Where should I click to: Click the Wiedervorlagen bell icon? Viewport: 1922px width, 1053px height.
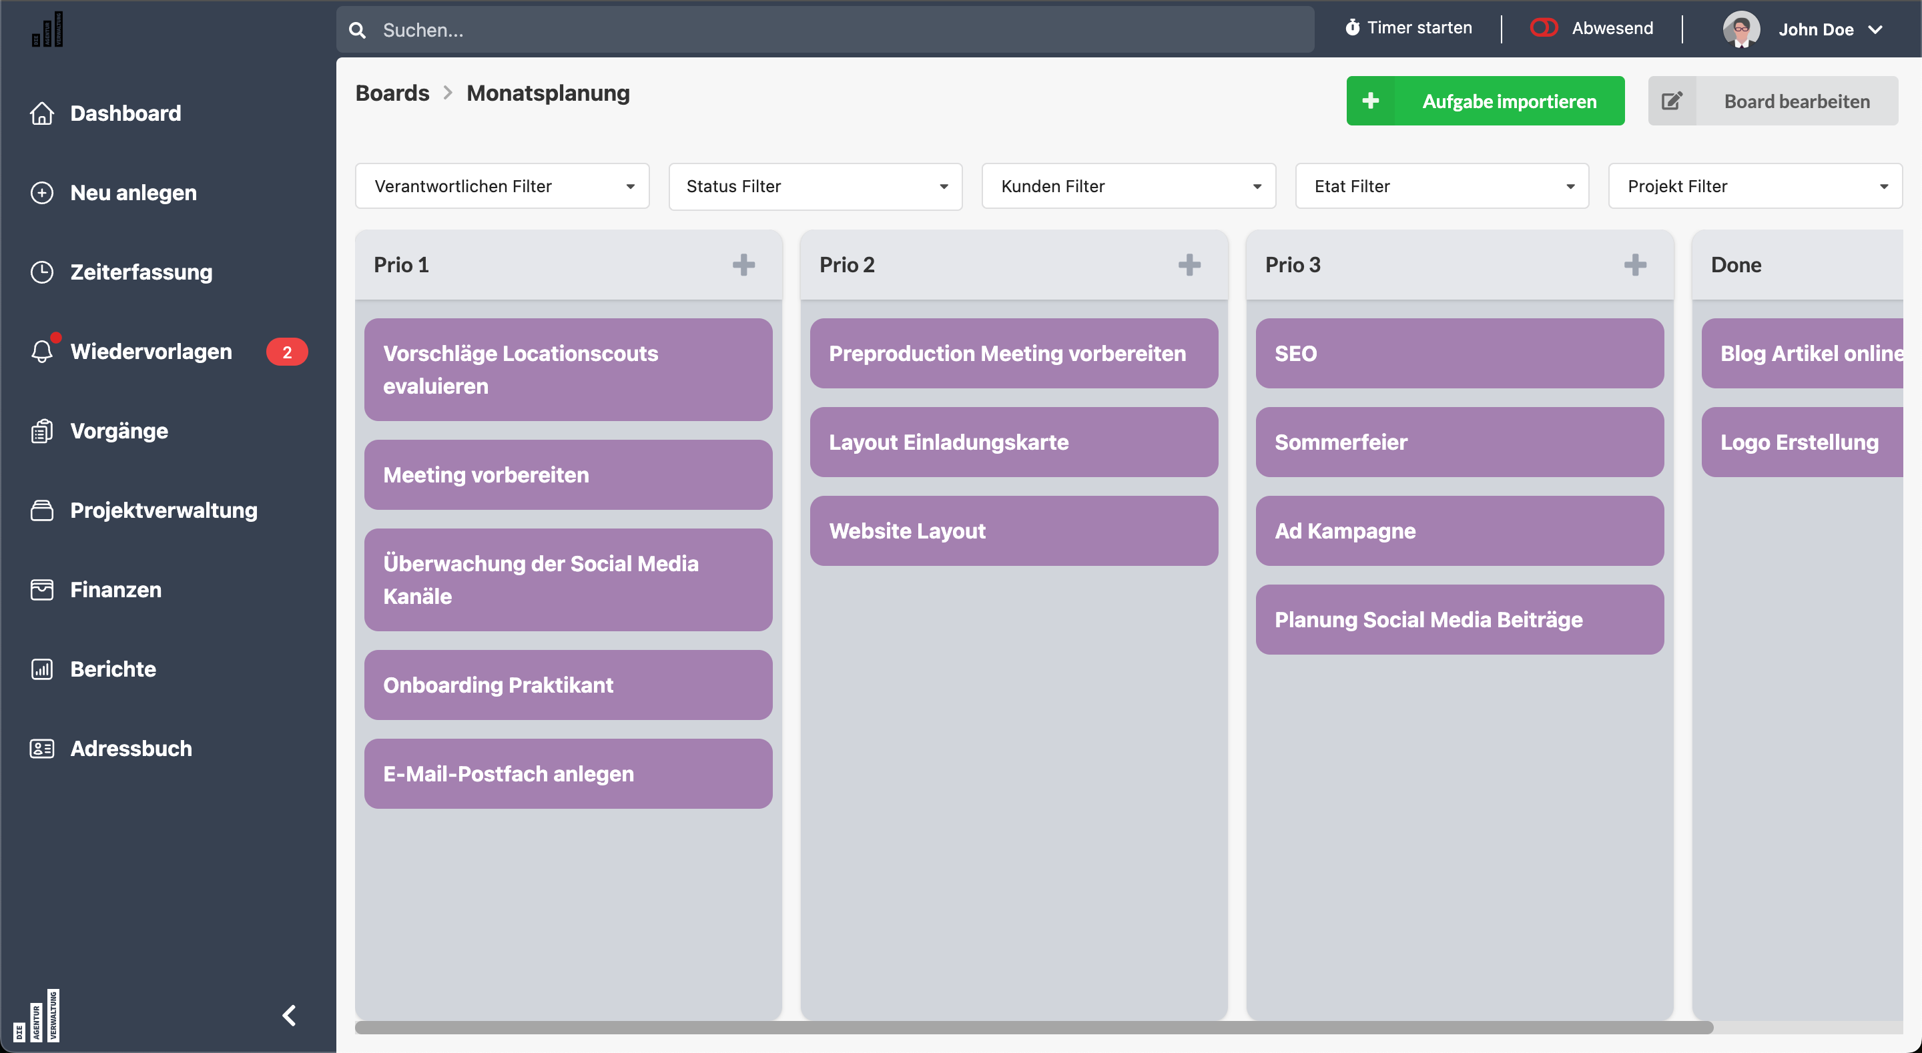[42, 352]
